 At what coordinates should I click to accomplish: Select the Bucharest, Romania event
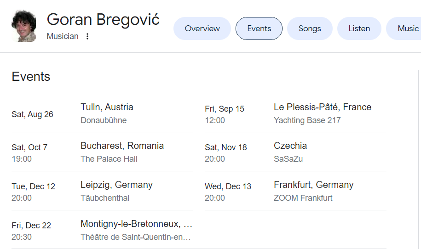(102, 152)
